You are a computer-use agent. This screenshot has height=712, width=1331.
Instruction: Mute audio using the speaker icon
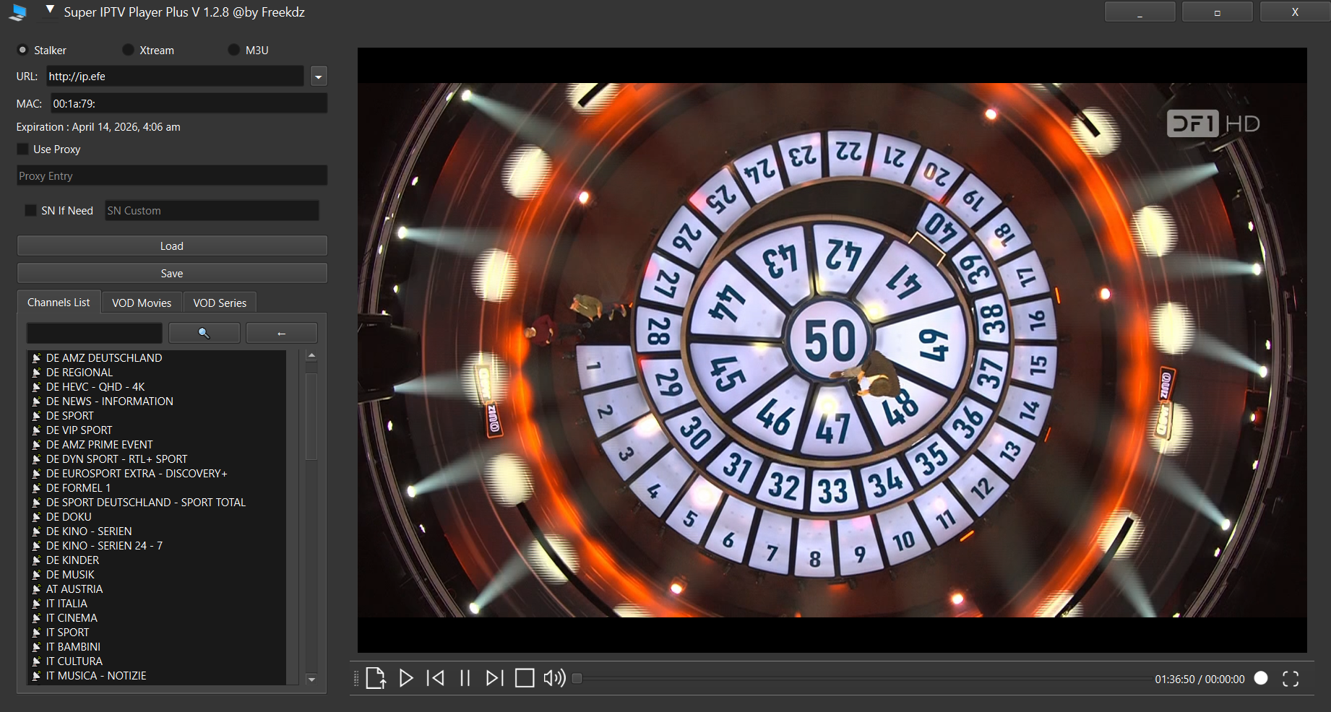[x=554, y=678]
